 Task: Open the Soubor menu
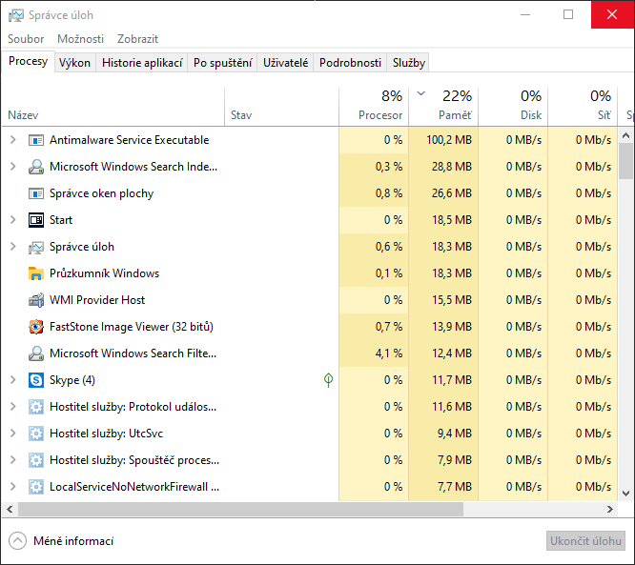26,39
